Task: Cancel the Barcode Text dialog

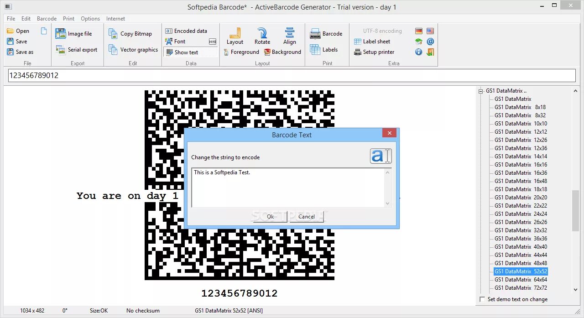Action: pyautogui.click(x=306, y=217)
